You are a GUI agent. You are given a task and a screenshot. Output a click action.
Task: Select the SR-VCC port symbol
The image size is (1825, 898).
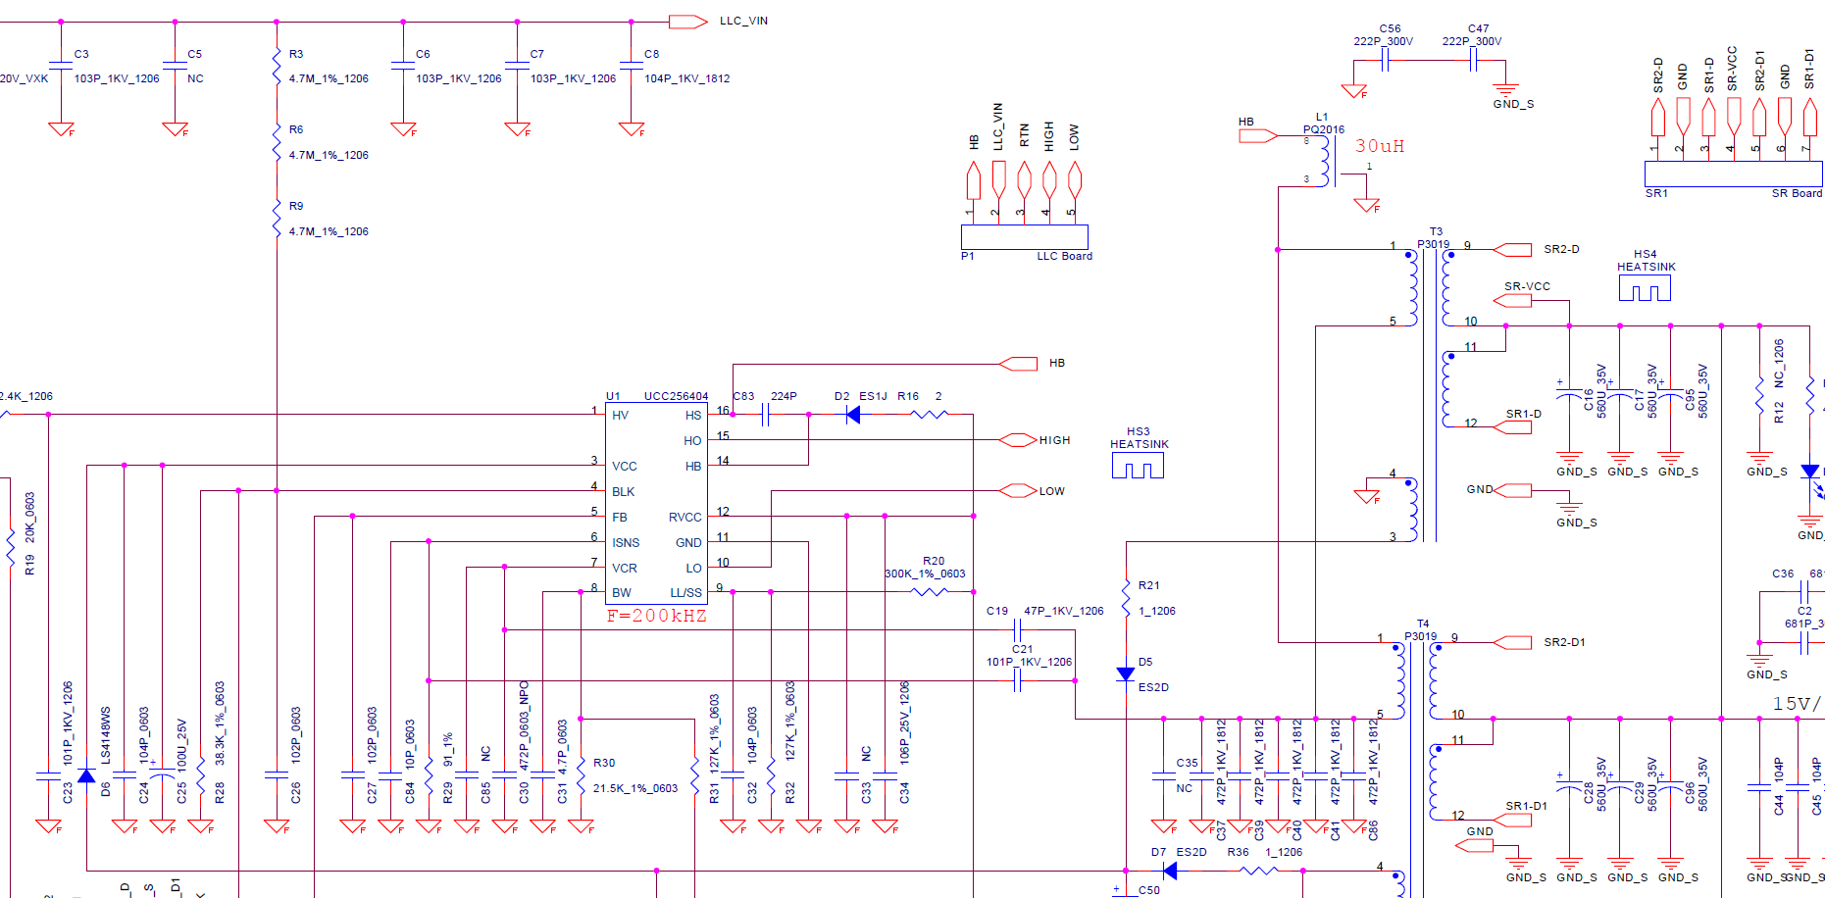pyautogui.click(x=1512, y=300)
